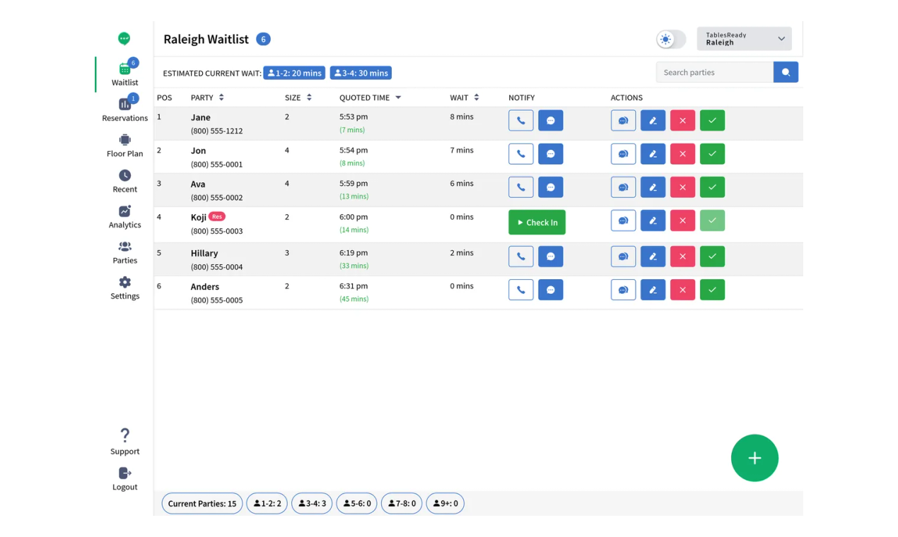Sort the table by Party column
The height and width of the screenshot is (537, 898).
pos(207,98)
